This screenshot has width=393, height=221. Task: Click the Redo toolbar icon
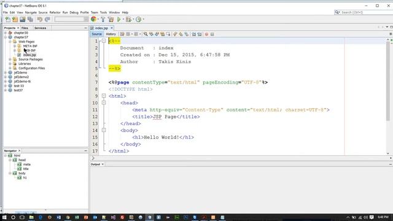47,19
